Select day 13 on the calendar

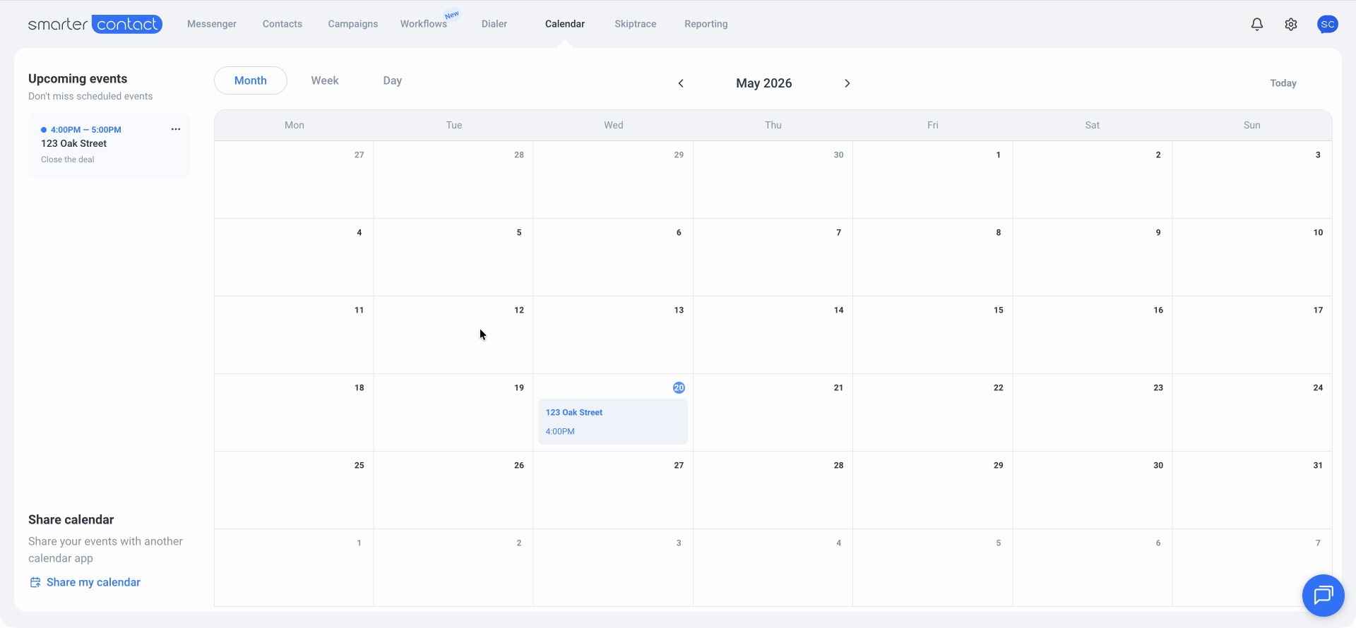click(x=613, y=334)
